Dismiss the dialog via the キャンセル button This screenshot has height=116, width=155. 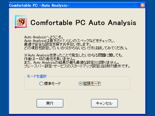pyautogui.click(x=104, y=103)
